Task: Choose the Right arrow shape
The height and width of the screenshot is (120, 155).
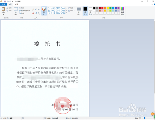Action: coord(59,11)
